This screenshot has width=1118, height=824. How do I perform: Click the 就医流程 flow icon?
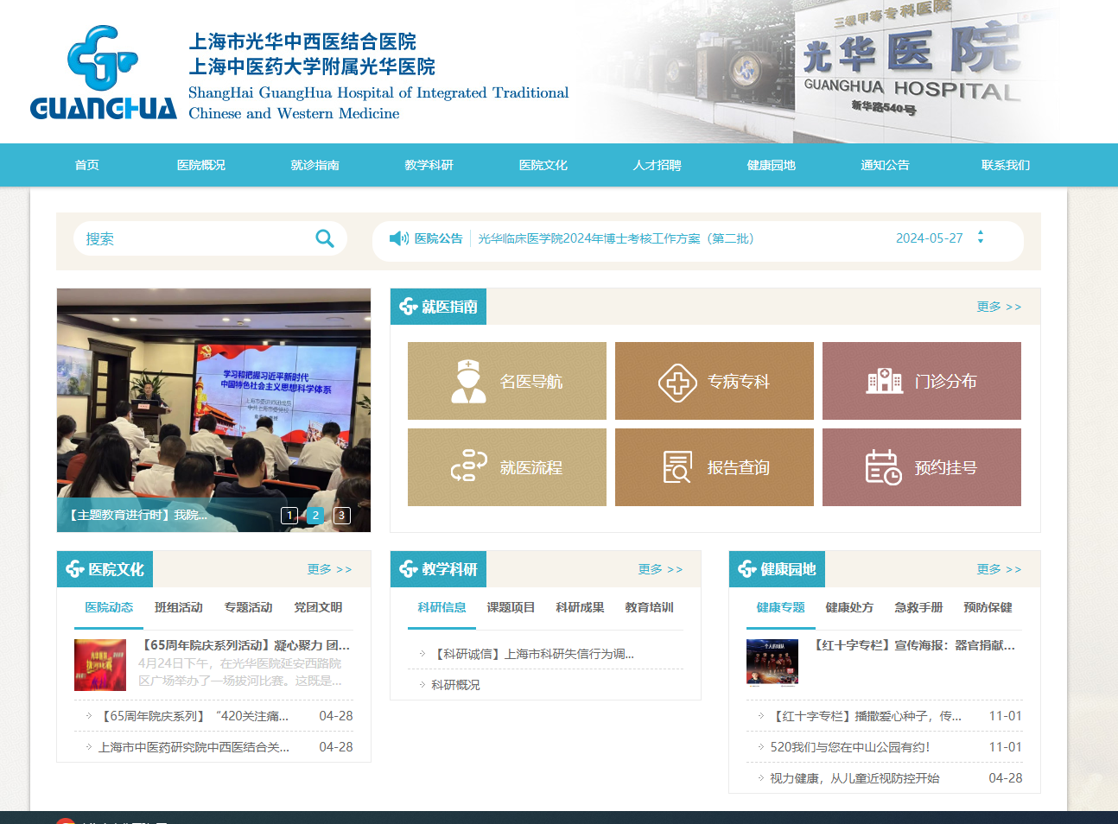[468, 466]
